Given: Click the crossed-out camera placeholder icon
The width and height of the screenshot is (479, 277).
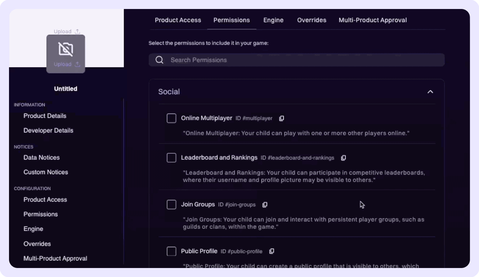Looking at the screenshot, I should (66, 49).
